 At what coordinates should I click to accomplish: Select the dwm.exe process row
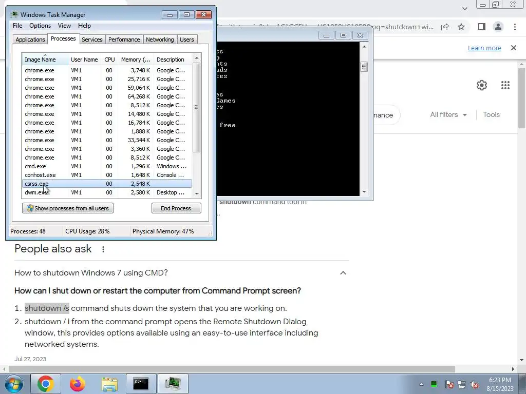[107, 192]
